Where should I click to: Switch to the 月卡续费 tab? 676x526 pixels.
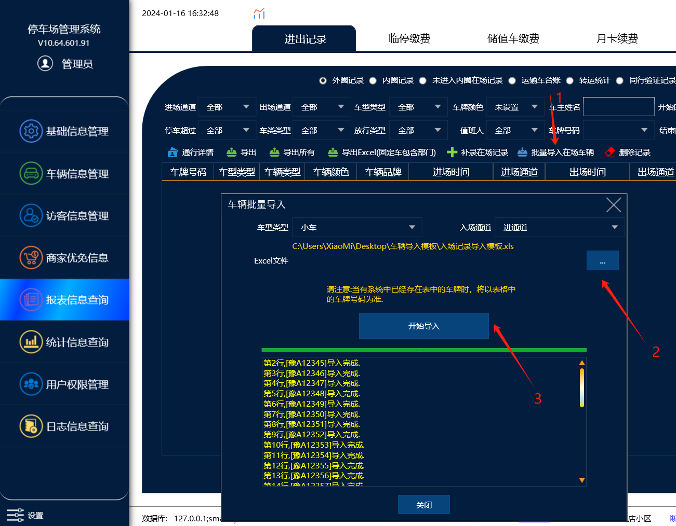click(x=617, y=38)
